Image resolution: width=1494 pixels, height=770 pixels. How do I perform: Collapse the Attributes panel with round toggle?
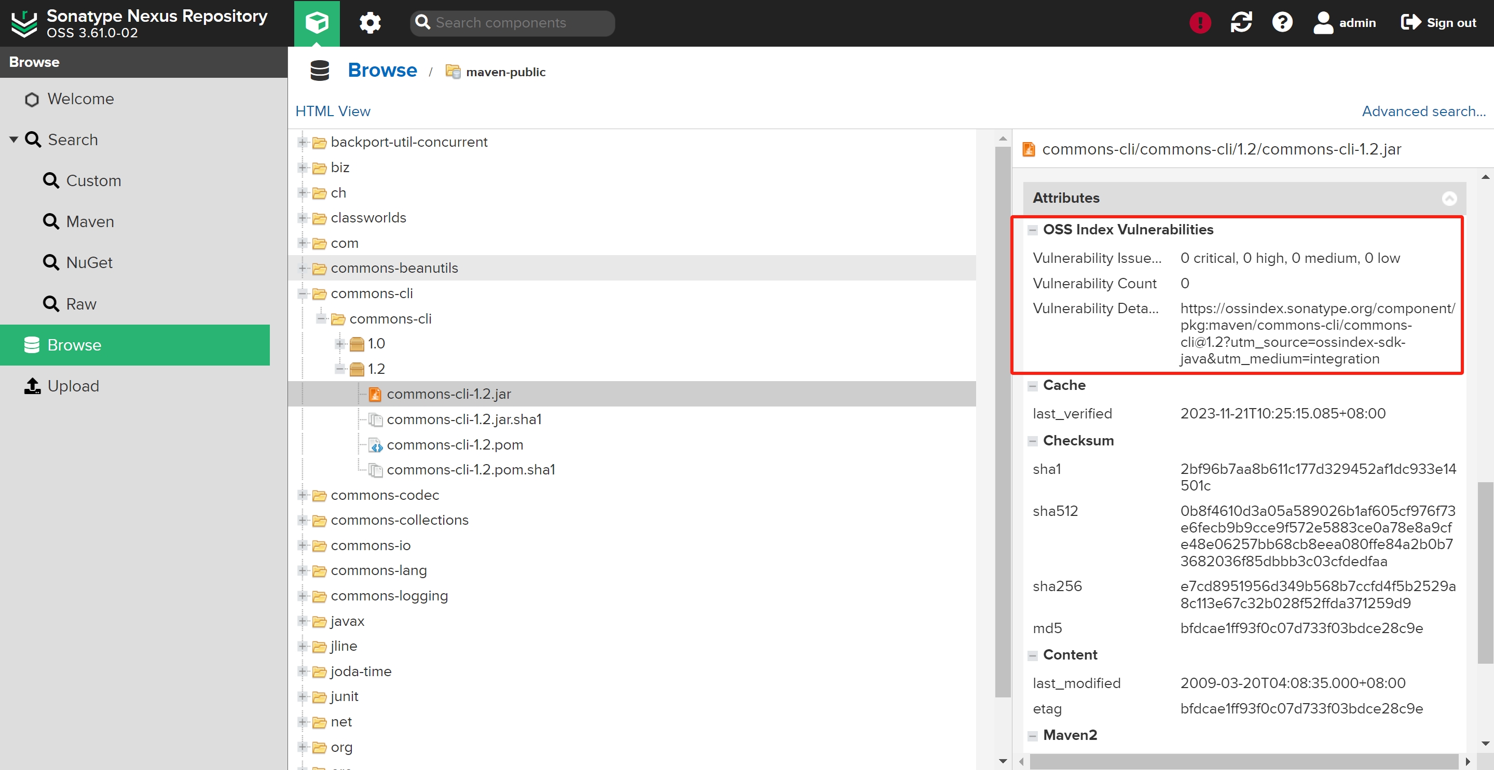pyautogui.click(x=1449, y=199)
